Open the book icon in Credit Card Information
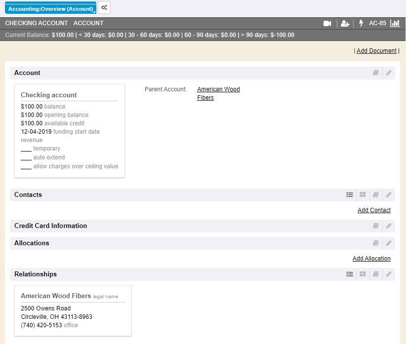406x344 pixels. click(x=376, y=226)
